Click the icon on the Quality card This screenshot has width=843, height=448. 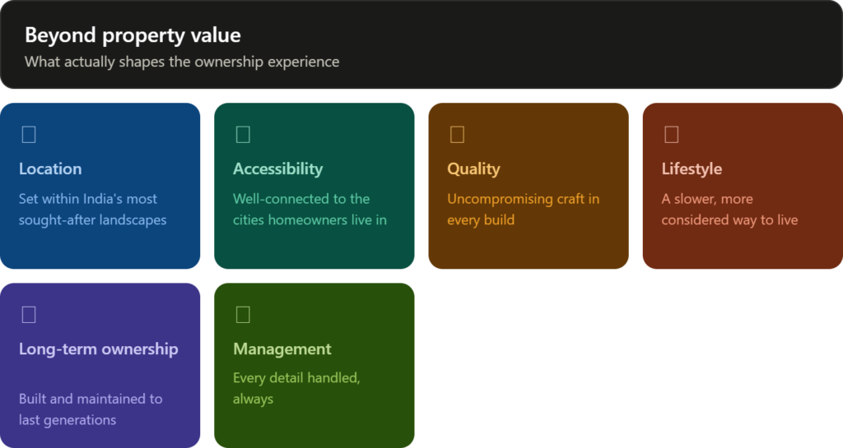click(457, 134)
